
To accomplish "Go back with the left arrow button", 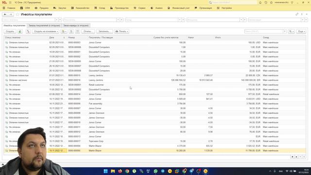I will 5,14.
